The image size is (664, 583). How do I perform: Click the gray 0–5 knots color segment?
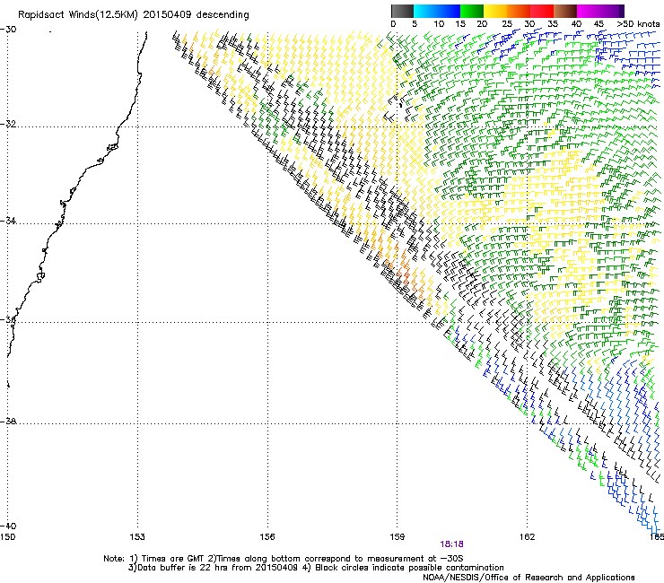point(402,11)
